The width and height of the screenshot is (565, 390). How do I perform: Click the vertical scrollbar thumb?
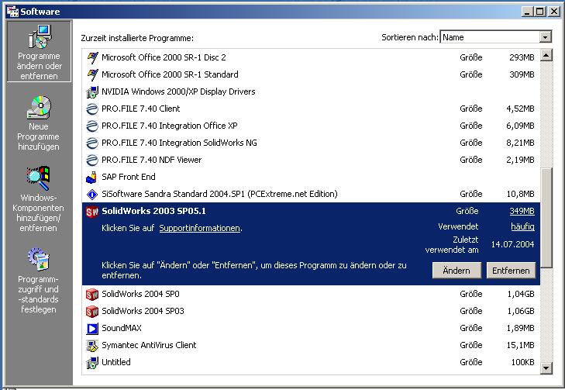546,218
